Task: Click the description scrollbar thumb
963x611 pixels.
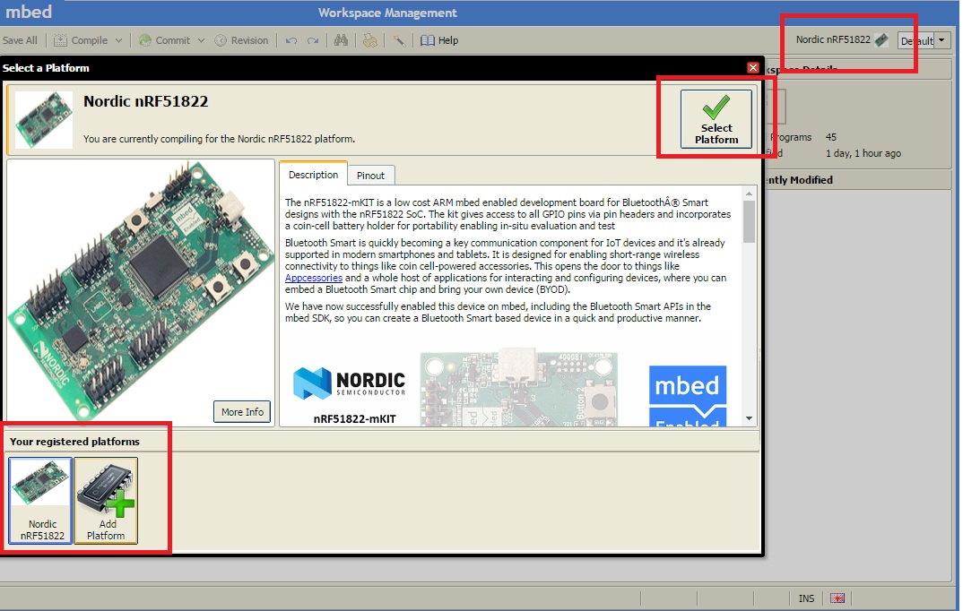Action: pyautogui.click(x=749, y=222)
